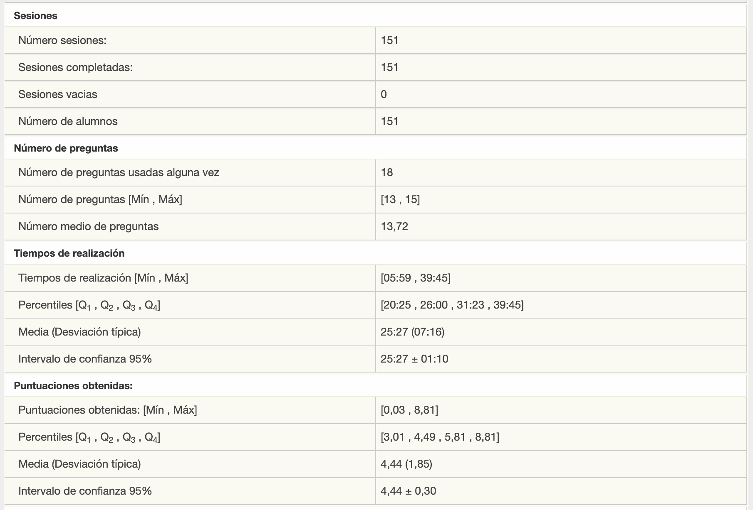Select the 13,72 average questions value
The width and height of the screenshot is (753, 510).
click(x=394, y=226)
